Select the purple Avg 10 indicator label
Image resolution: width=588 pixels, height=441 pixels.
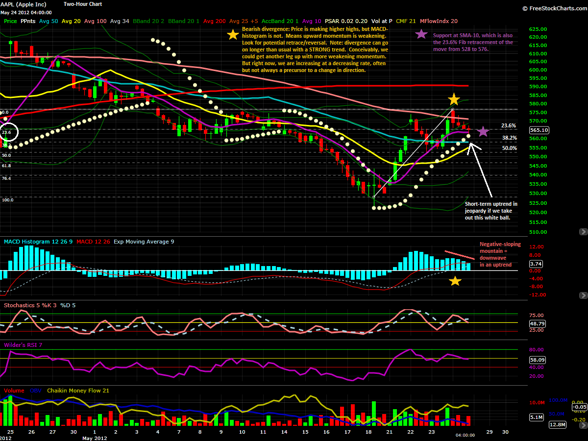tap(312, 21)
